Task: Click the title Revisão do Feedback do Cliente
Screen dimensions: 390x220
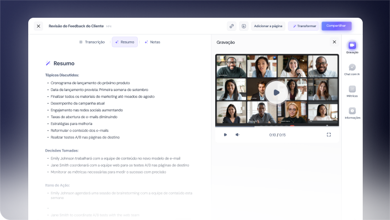Action: tap(76, 26)
